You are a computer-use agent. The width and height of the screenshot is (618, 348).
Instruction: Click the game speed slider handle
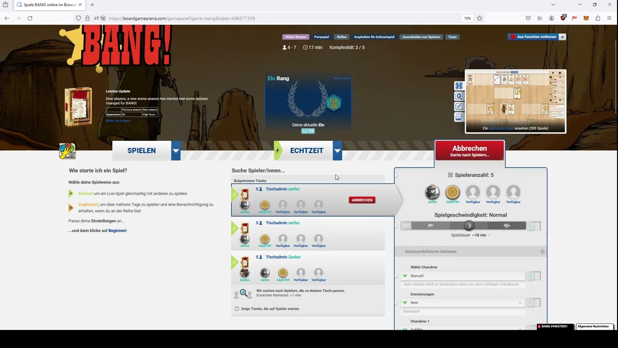click(468, 226)
